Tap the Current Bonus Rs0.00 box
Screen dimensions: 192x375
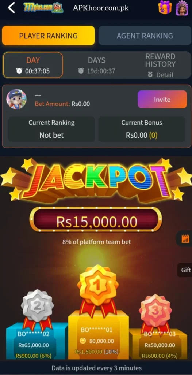(142, 129)
